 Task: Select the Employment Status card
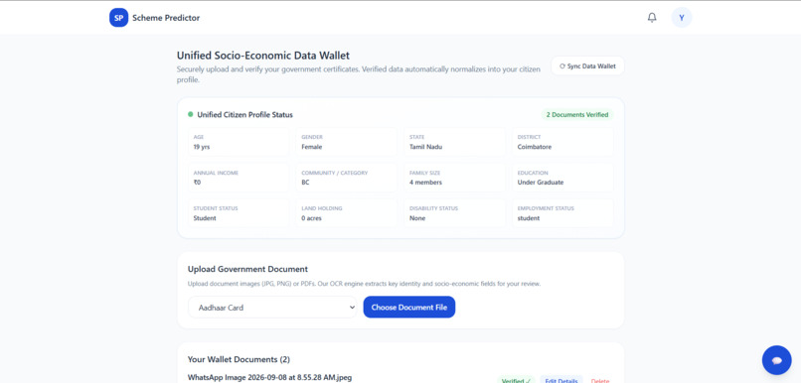click(562, 213)
